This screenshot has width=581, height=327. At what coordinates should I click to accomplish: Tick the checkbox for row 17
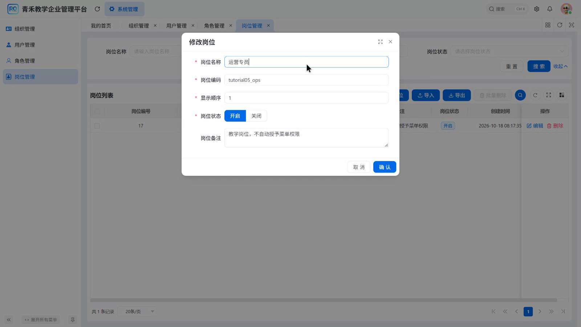[x=97, y=126]
